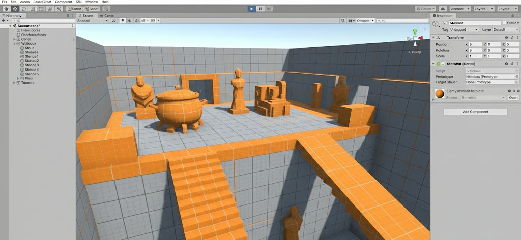This screenshot has width=521, height=240.
Task: Open the Window menu
Action: coord(92,2)
